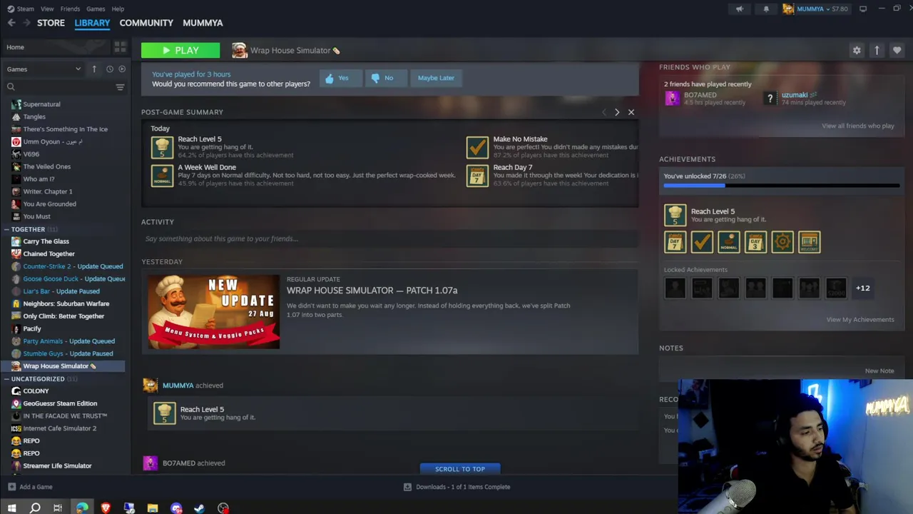
Task: Click the Welcome unlocked achievement icon
Action: point(809,242)
